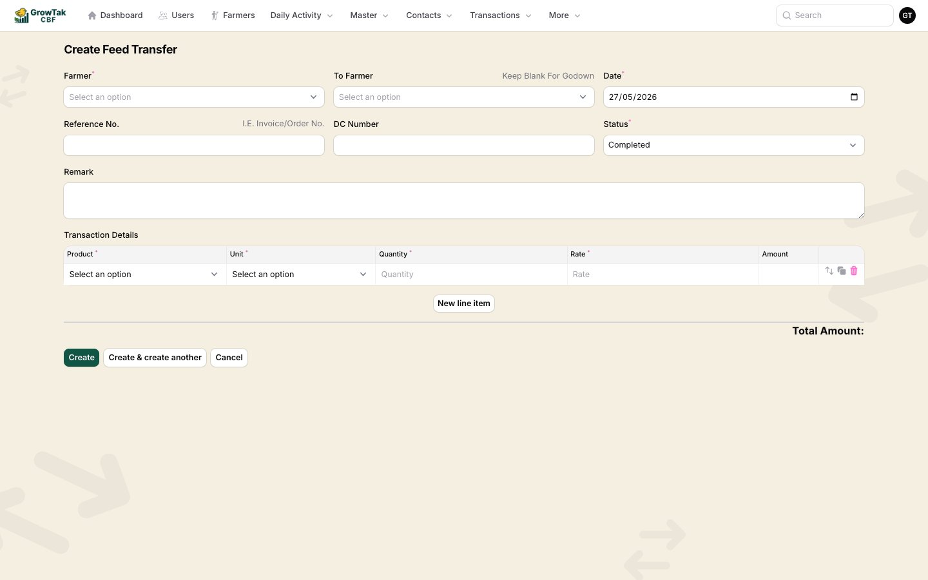Click the Reference No. input field
Screen dimensions: 928x580
pos(194,145)
